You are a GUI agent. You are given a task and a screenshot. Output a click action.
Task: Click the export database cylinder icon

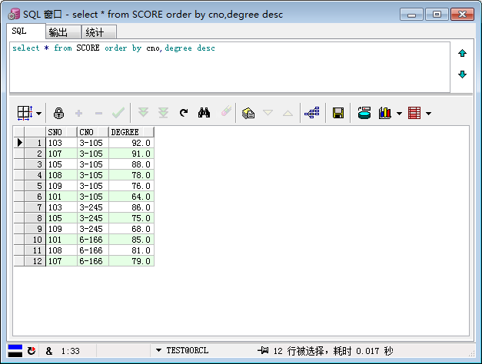[364, 113]
